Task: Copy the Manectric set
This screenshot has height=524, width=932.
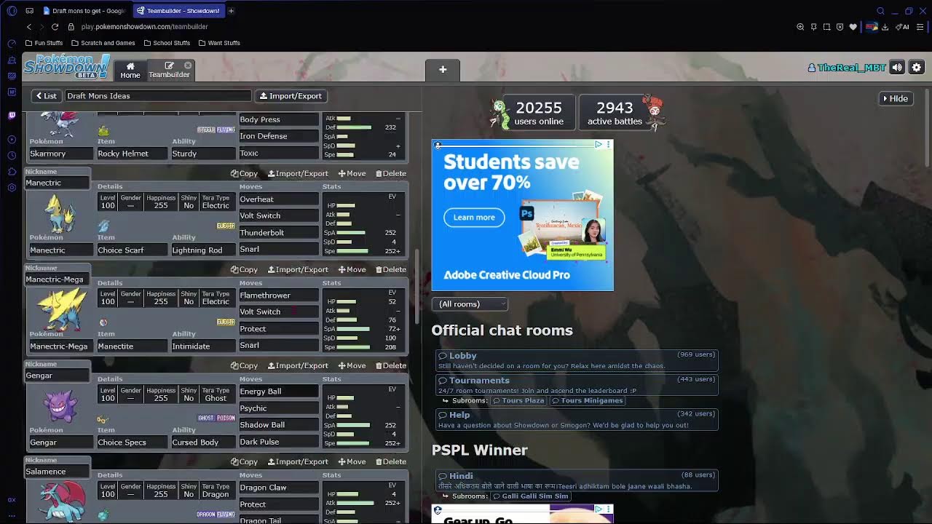Action: point(244,173)
